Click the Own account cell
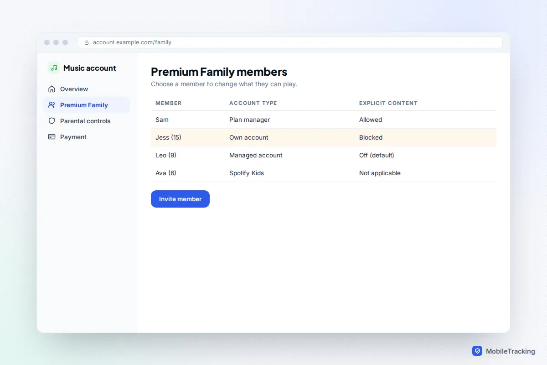The height and width of the screenshot is (365, 547). click(249, 137)
